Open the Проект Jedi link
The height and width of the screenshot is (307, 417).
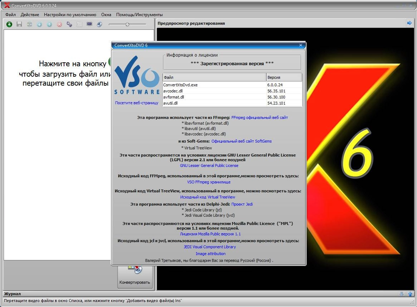(242, 204)
